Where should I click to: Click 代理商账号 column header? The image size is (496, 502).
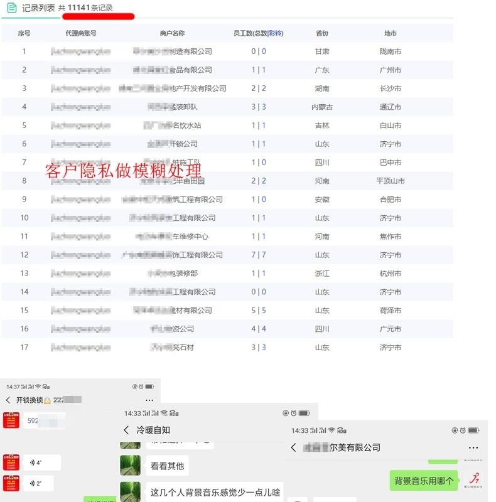(x=80, y=33)
